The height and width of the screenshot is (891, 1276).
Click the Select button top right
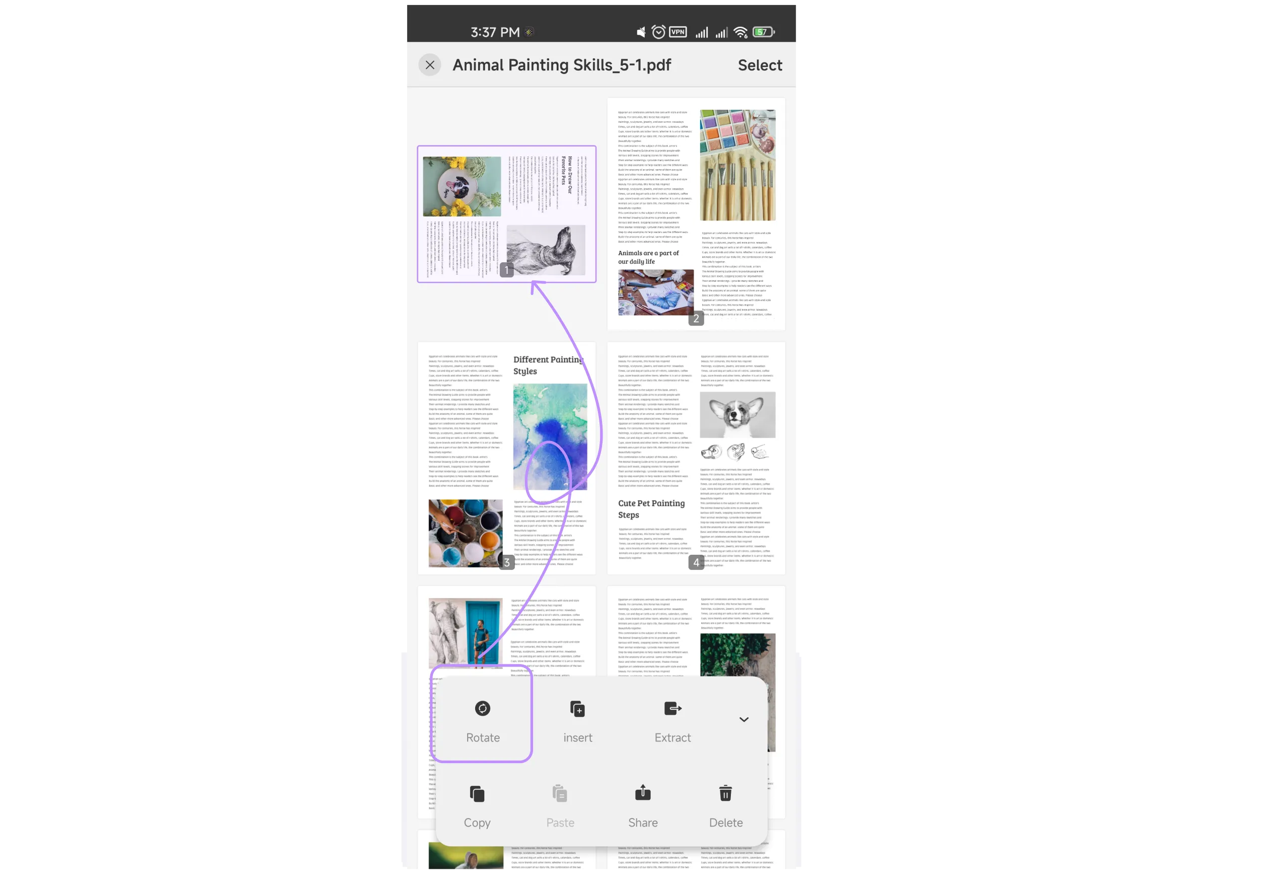759,65
